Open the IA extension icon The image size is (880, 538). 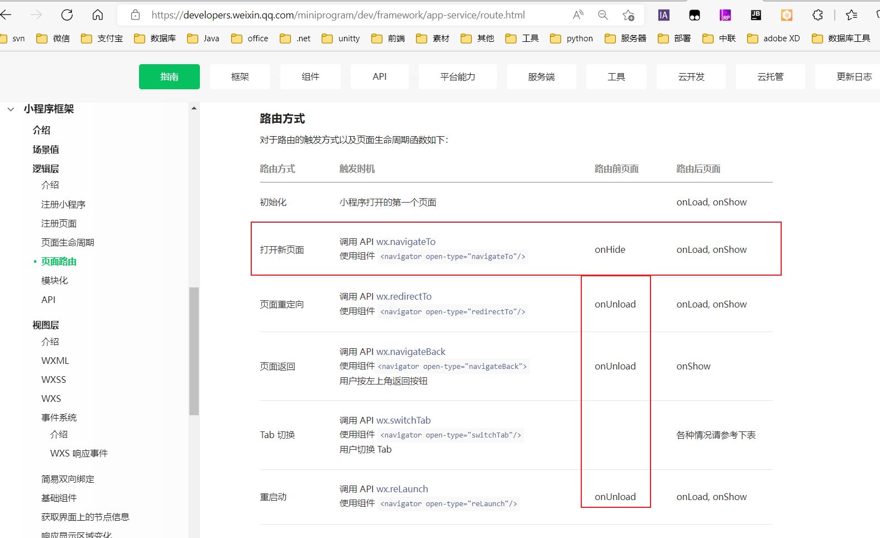point(663,15)
